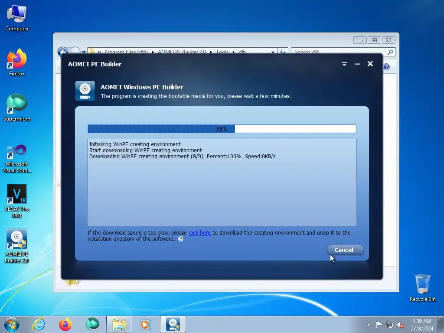Click the AOMEI disc icon in header

point(85,91)
